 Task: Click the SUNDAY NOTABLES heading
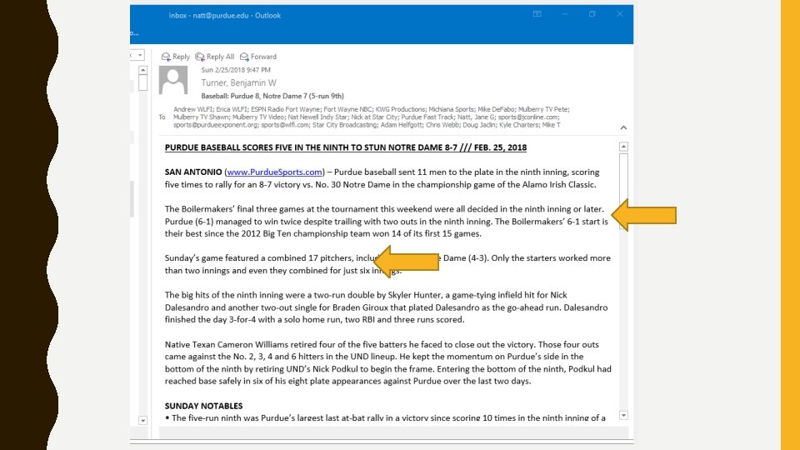click(203, 406)
